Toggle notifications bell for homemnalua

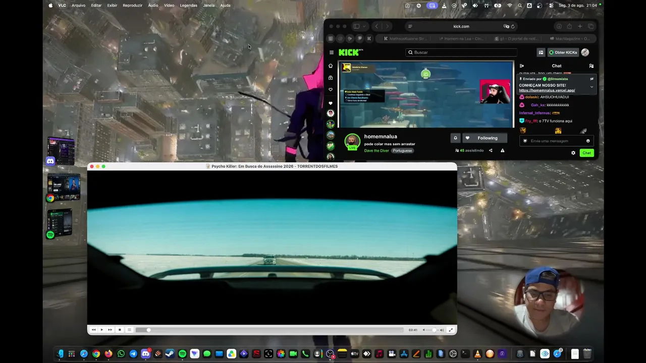point(455,138)
